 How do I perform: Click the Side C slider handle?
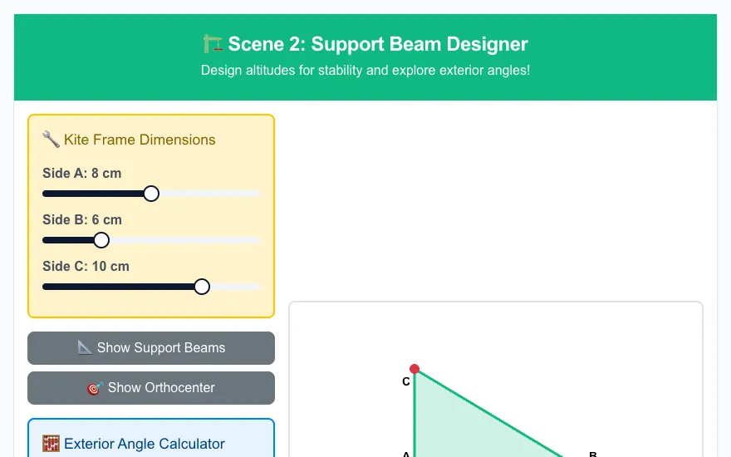tap(202, 287)
